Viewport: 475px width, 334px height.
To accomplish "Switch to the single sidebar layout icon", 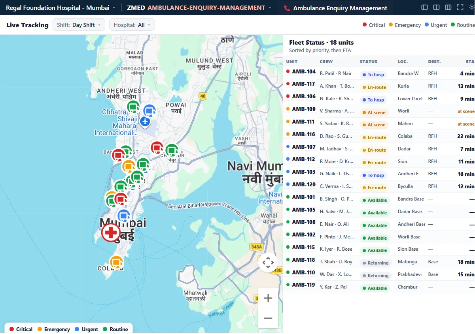I will [424, 8].
